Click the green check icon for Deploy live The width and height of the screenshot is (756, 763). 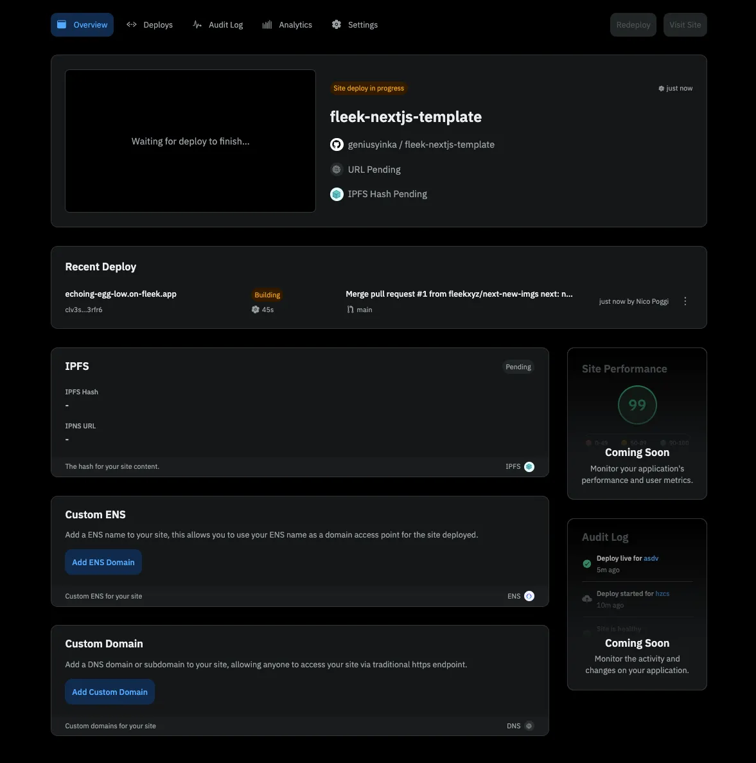coord(586,564)
